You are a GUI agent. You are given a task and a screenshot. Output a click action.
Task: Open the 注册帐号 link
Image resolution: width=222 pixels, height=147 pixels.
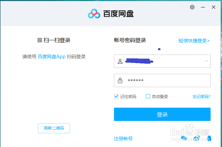[x=123, y=139]
